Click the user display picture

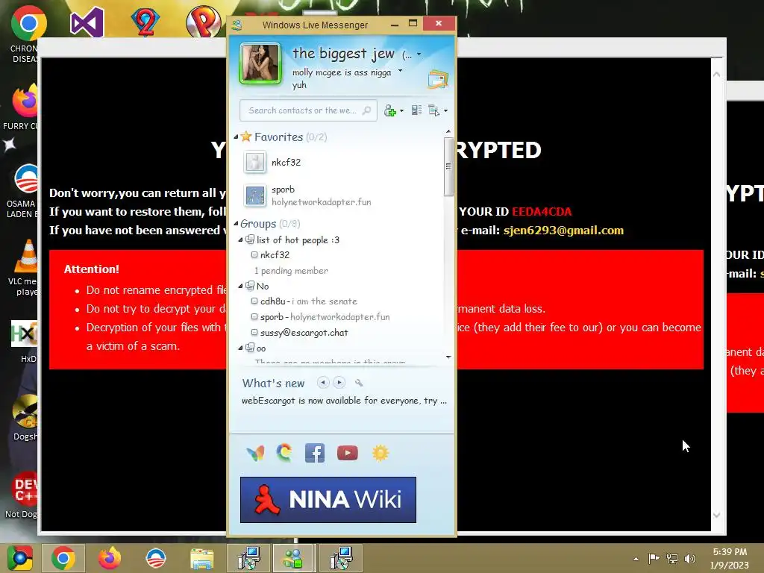click(260, 63)
